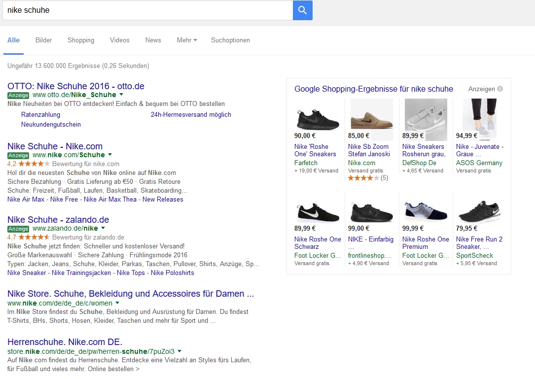
Task: Open the Nike Free sitelink
Action: [64, 199]
